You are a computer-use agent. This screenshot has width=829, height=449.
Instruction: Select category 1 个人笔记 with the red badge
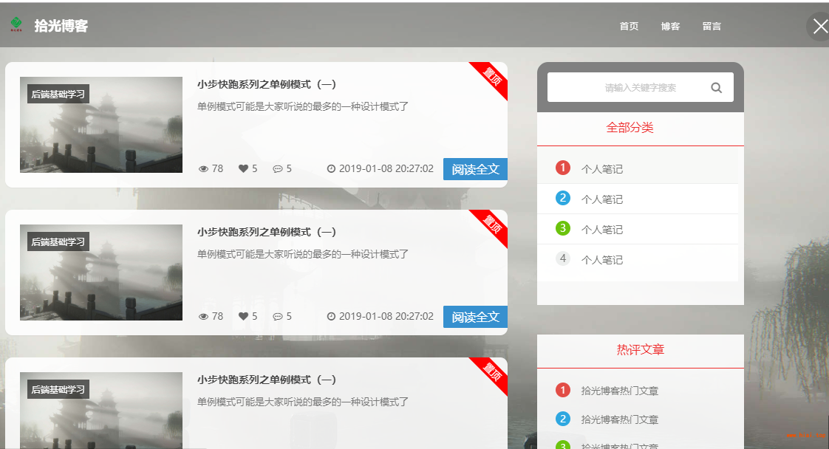point(638,169)
